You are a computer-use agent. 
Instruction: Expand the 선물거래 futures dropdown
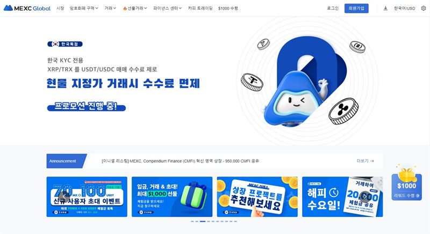tap(135, 8)
